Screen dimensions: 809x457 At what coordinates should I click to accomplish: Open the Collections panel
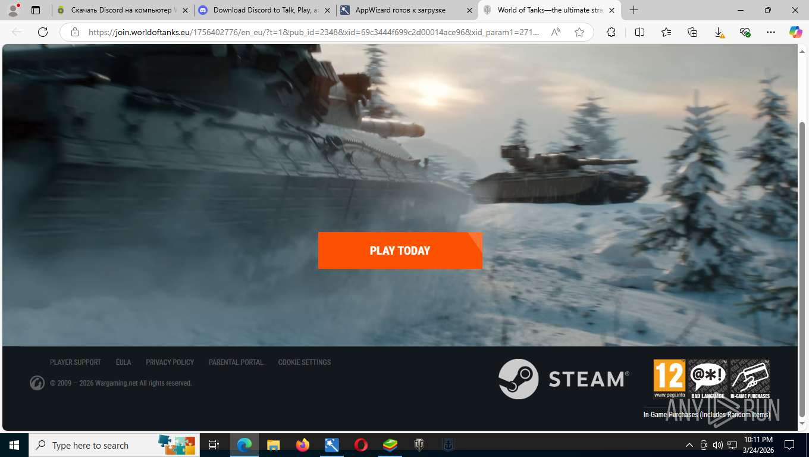click(692, 33)
